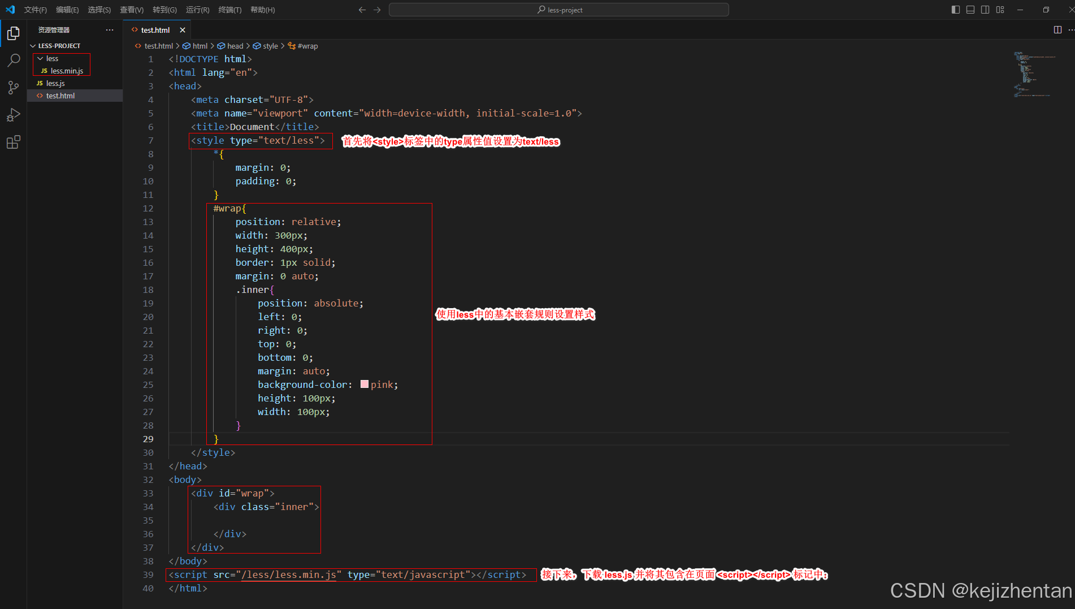Click the div id="wrap" line
This screenshot has width=1075, height=609.
pos(233,493)
